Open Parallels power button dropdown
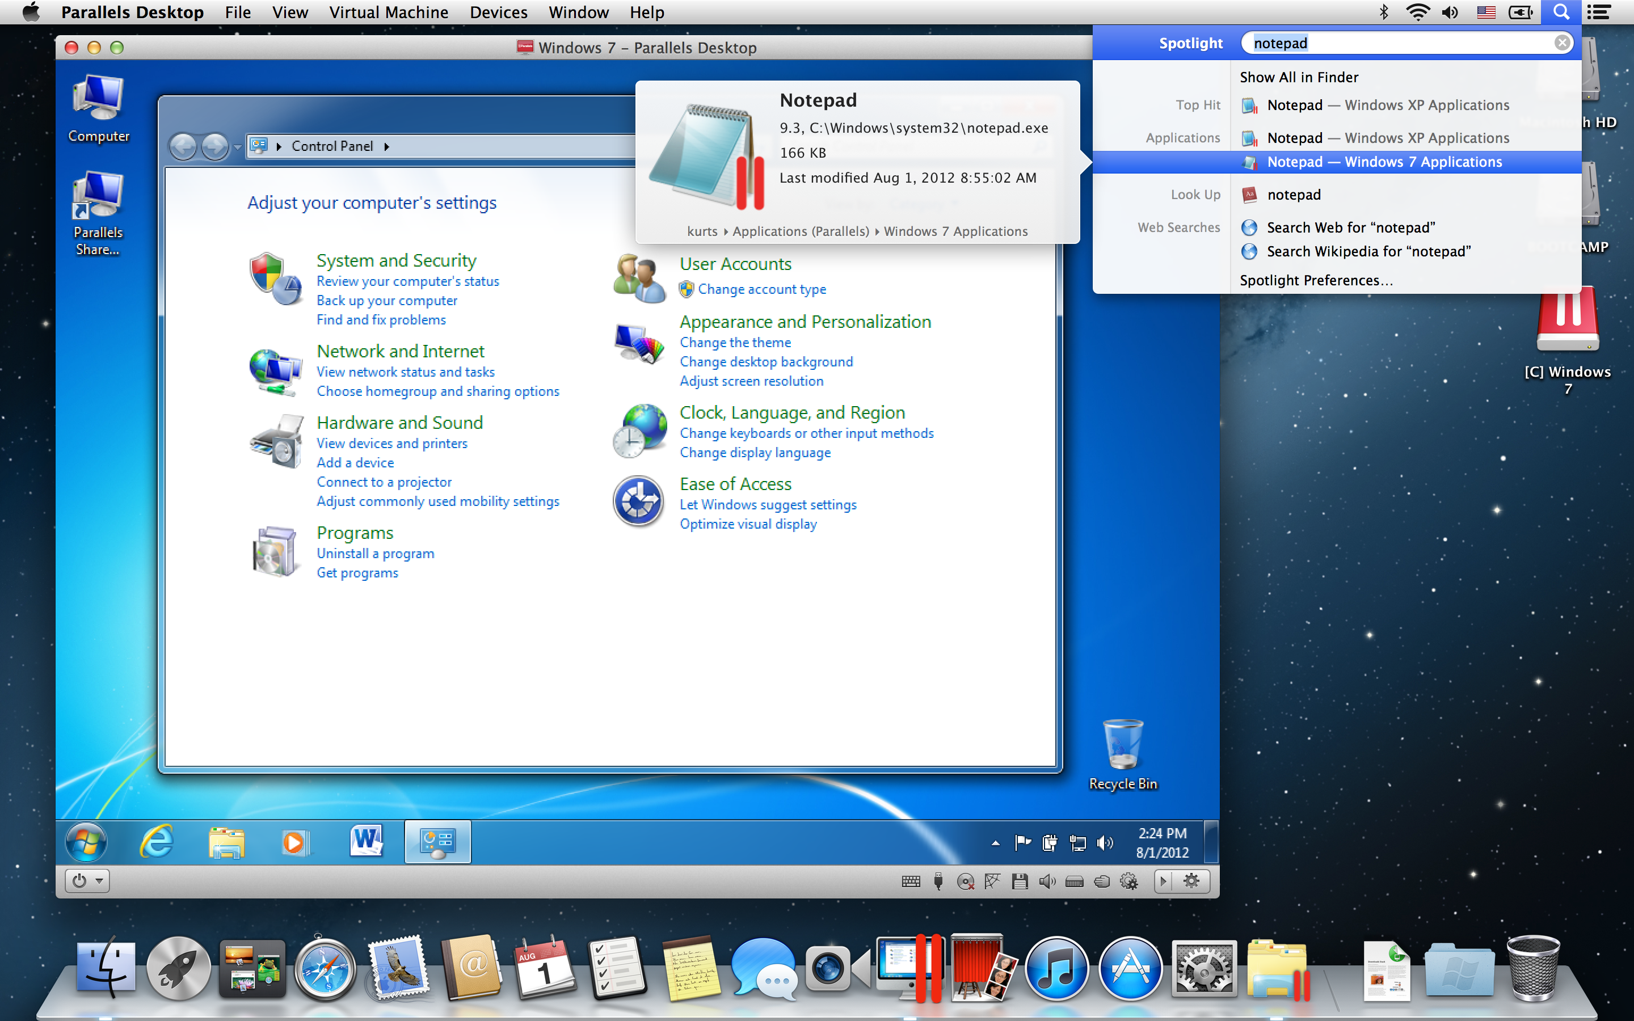 point(87,880)
